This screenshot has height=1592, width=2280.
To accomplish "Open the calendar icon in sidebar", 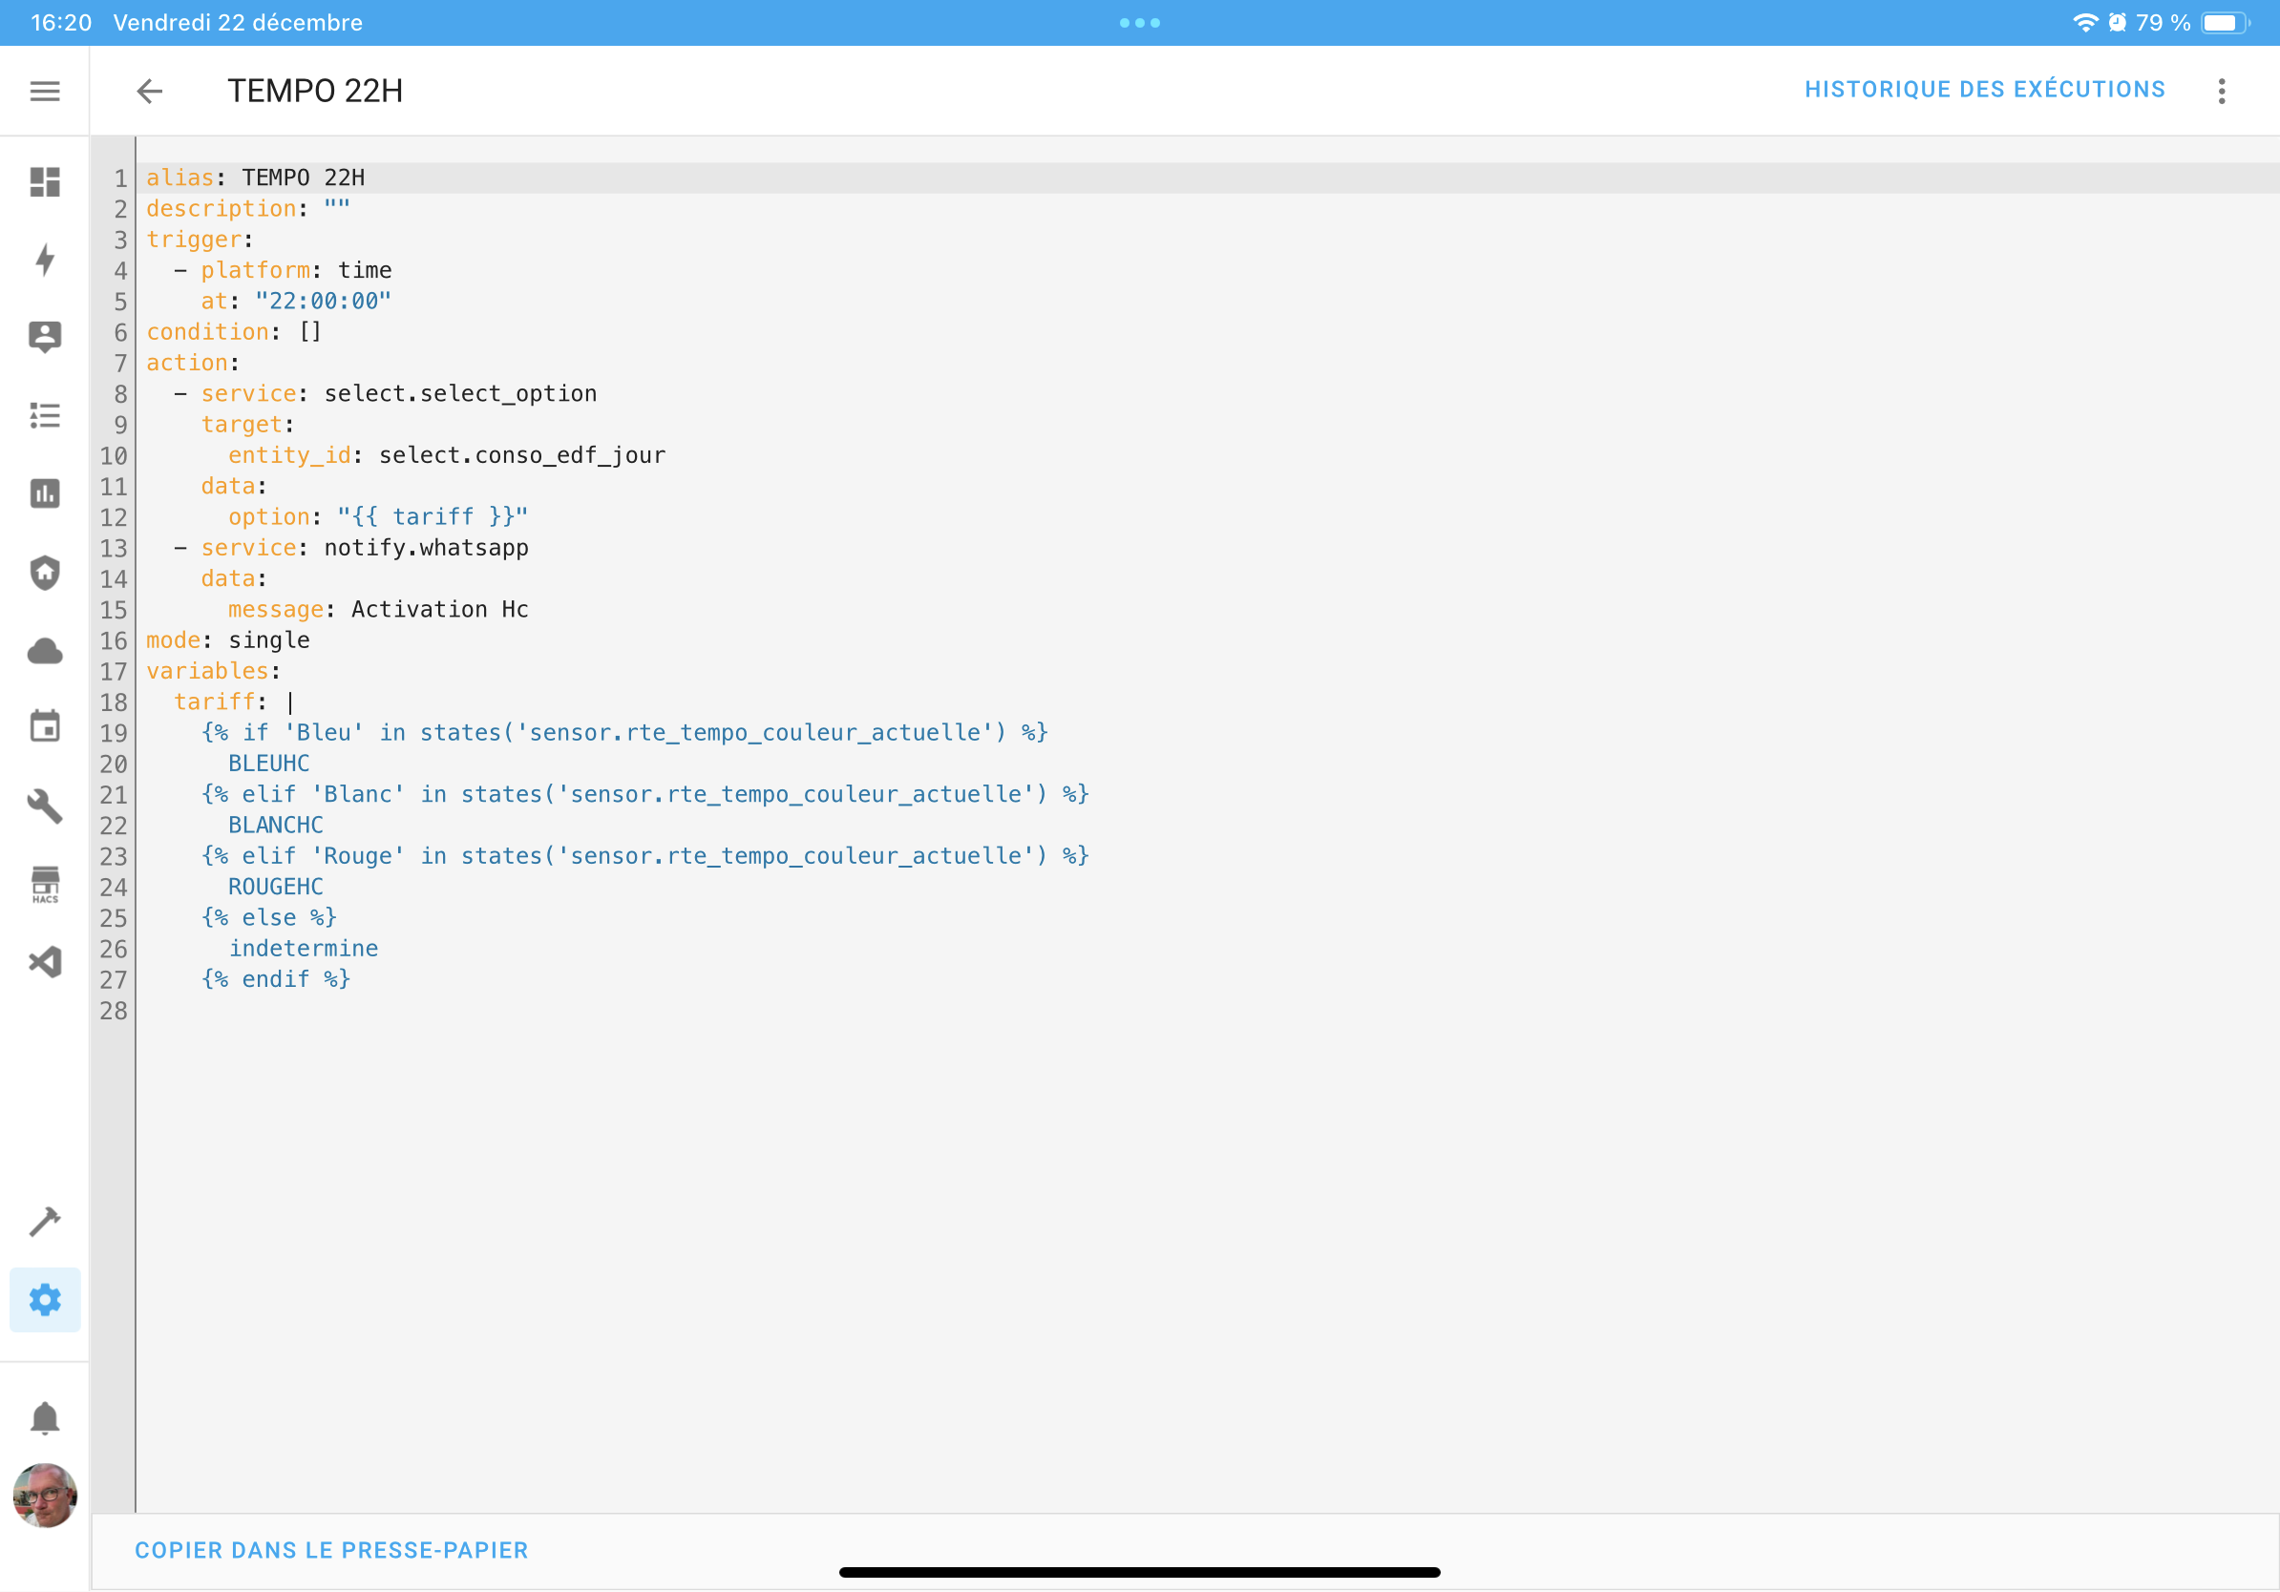I will coord(45,727).
